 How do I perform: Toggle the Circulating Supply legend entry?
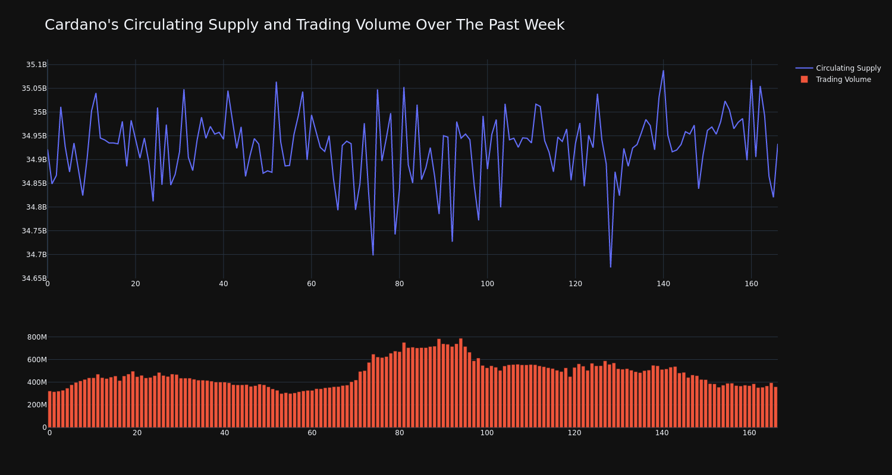tap(838, 68)
